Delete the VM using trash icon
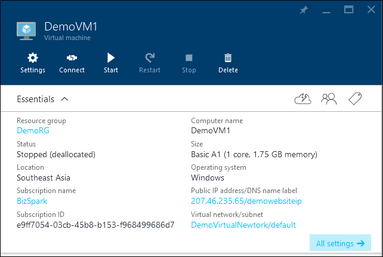Screen dimensions: 383x257 228,58
